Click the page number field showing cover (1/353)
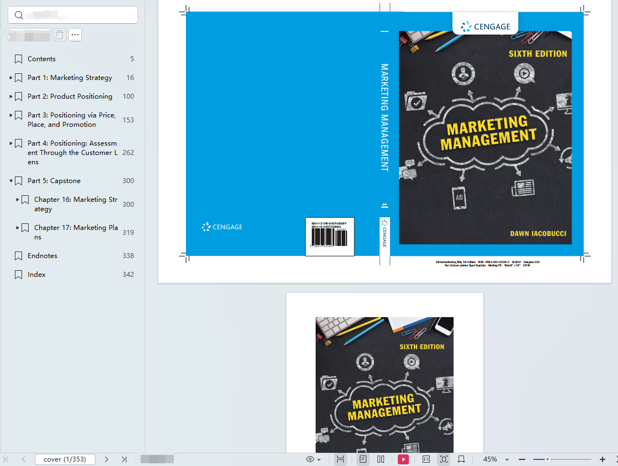 click(x=65, y=459)
